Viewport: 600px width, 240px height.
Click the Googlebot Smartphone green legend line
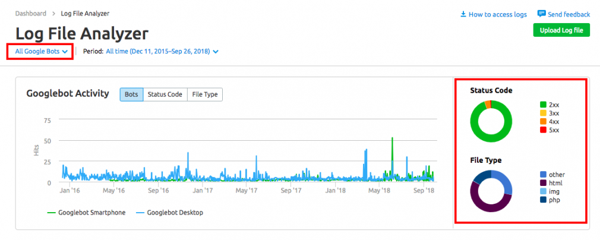pyautogui.click(x=51, y=212)
